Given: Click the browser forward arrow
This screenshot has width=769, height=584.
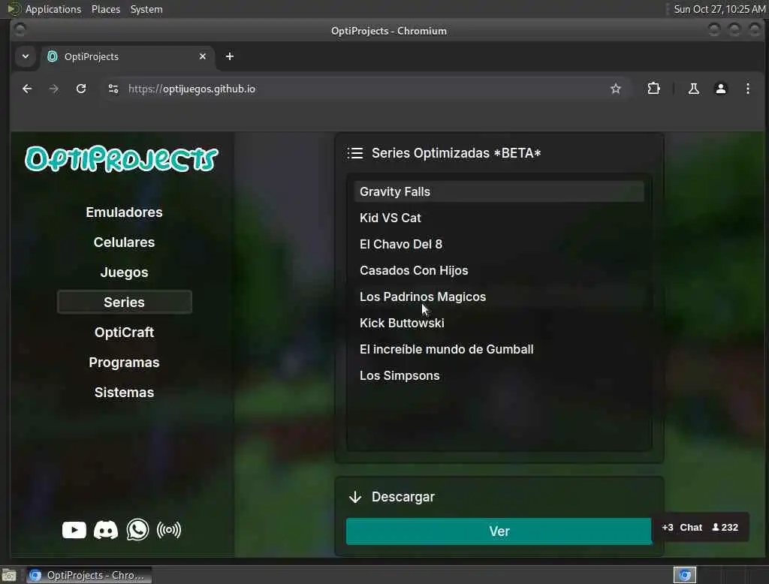Looking at the screenshot, I should click(x=54, y=89).
